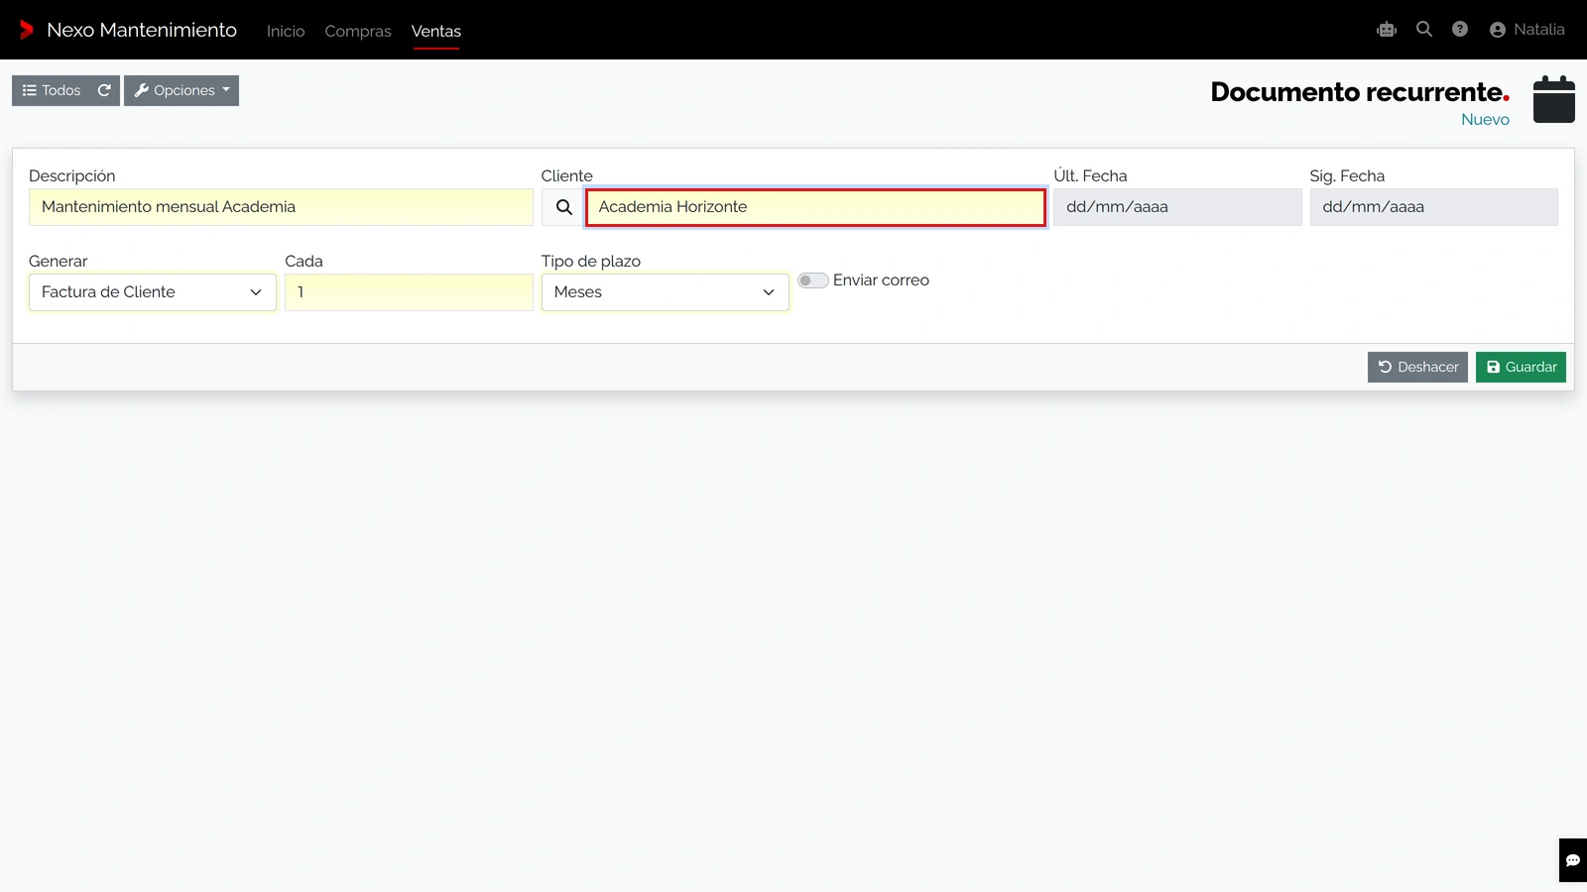Click the Últ. Fecha date field
This screenshot has height=892, width=1587.
(x=1177, y=207)
